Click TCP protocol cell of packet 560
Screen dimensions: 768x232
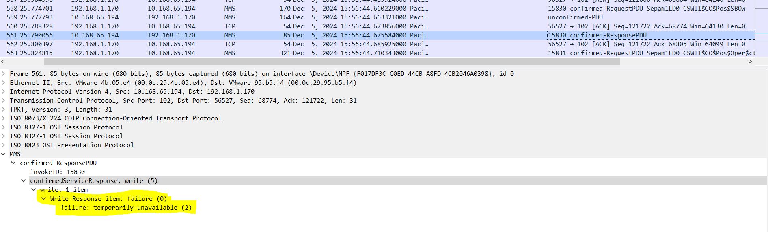tap(230, 26)
